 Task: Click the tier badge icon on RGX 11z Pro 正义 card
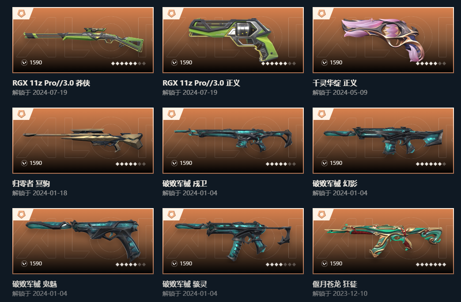tap(172, 14)
